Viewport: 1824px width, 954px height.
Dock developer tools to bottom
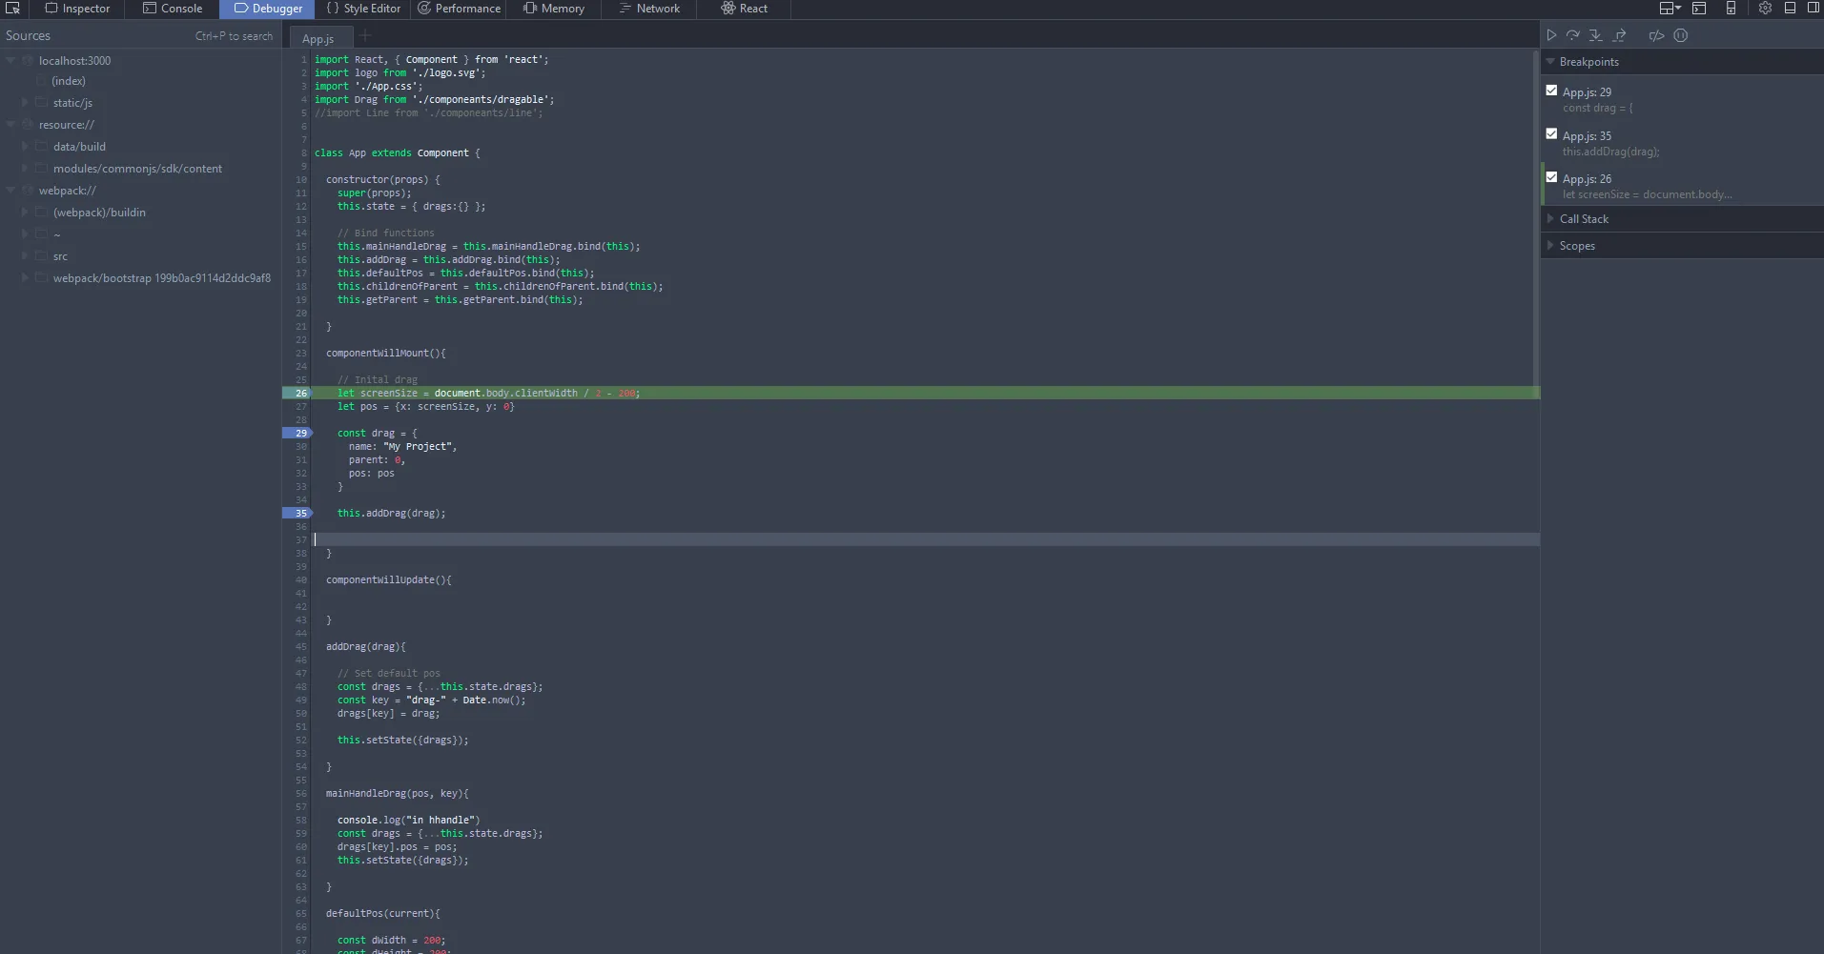click(x=1790, y=9)
